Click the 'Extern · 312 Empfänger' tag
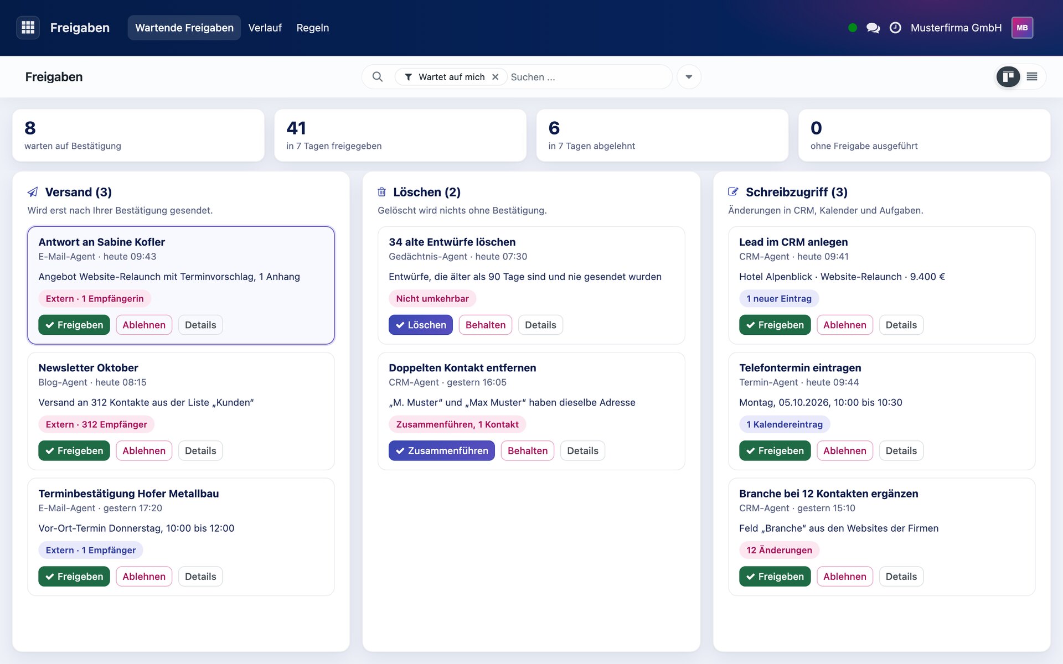This screenshot has width=1063, height=664. (96, 424)
